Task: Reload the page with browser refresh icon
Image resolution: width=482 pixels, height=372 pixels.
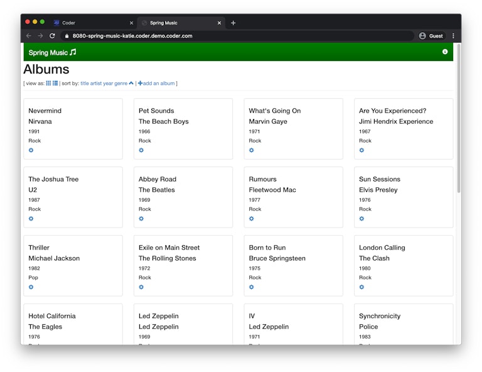Action: click(x=52, y=36)
